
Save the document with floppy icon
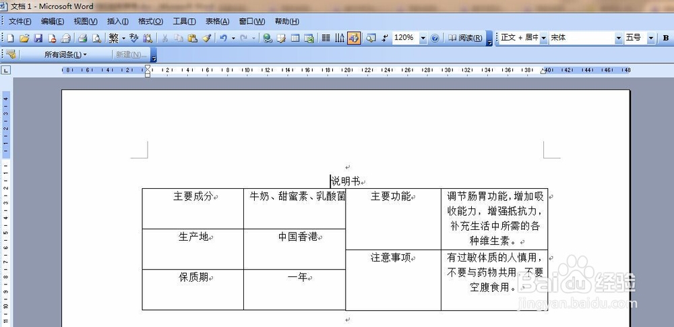pyautogui.click(x=38, y=38)
